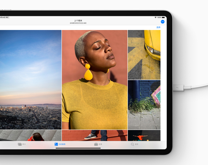Click the For You icon in tab bar
The height and width of the screenshot is (165, 208).
(x=56, y=144)
